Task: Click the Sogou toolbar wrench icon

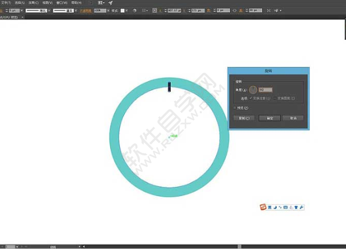Action: coord(302,207)
